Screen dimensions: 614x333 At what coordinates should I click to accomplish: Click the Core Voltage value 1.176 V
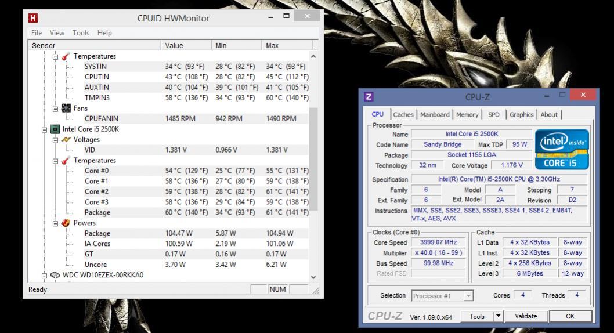(511, 165)
